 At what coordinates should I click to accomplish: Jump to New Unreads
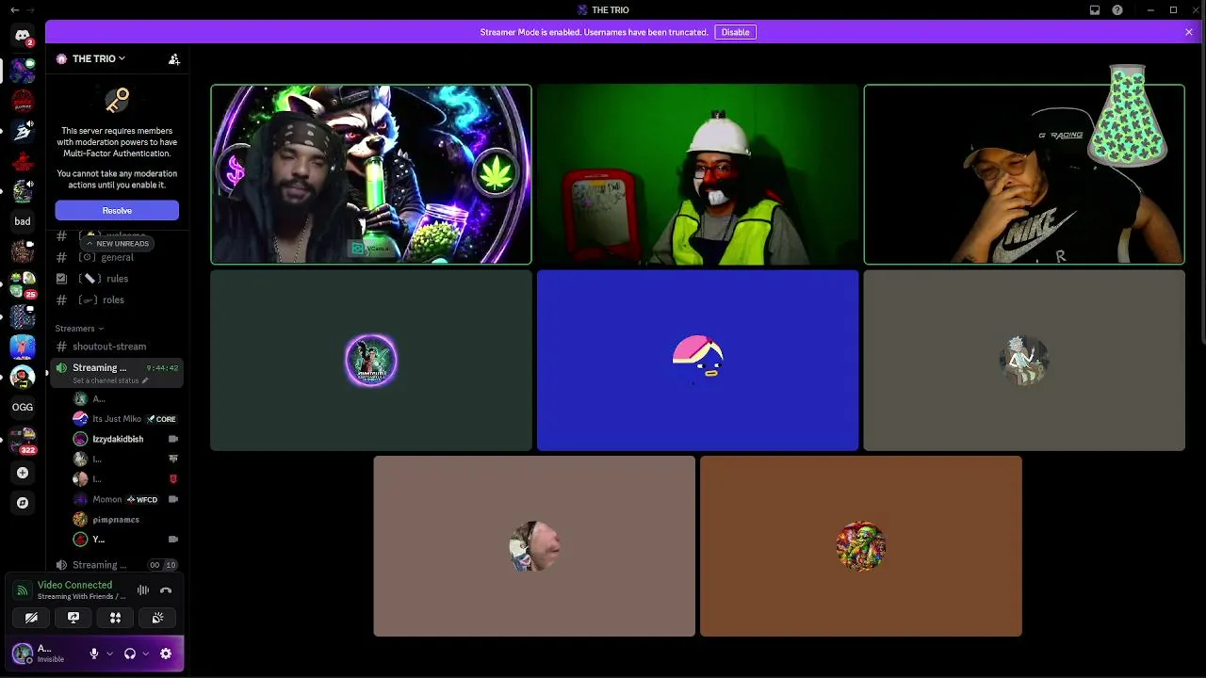(x=117, y=244)
